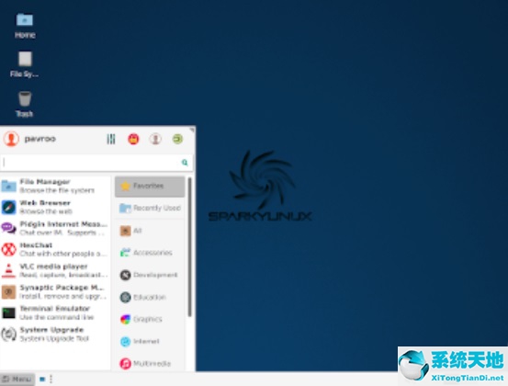Open the Trash desktop icon
Screen dimensions: 508x386
coord(25,104)
